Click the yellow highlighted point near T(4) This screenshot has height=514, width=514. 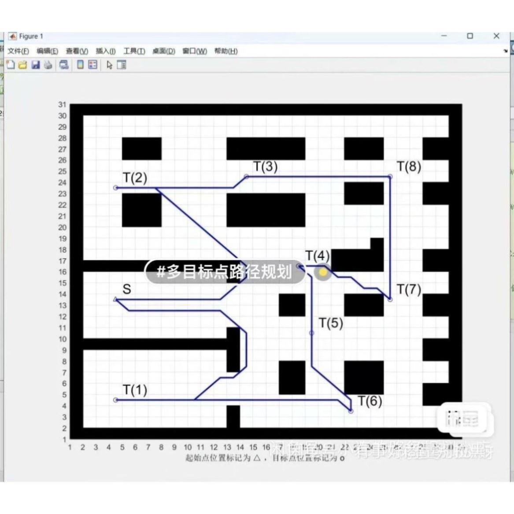point(322,272)
